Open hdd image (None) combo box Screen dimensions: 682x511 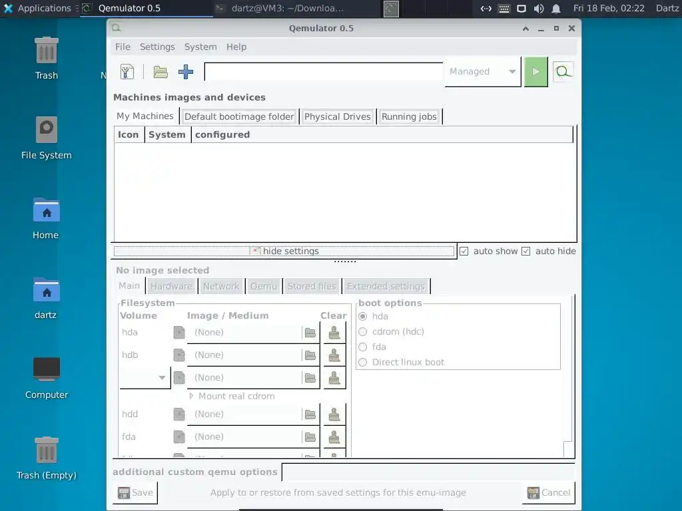click(253, 415)
